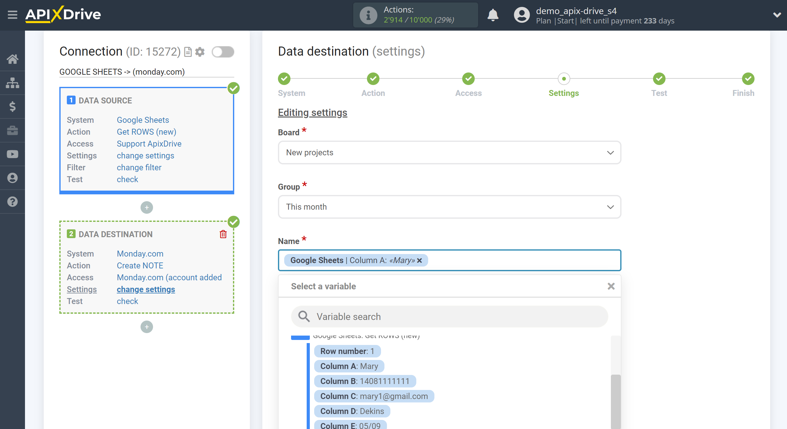Click change settings link for Data Destination

[146, 289]
